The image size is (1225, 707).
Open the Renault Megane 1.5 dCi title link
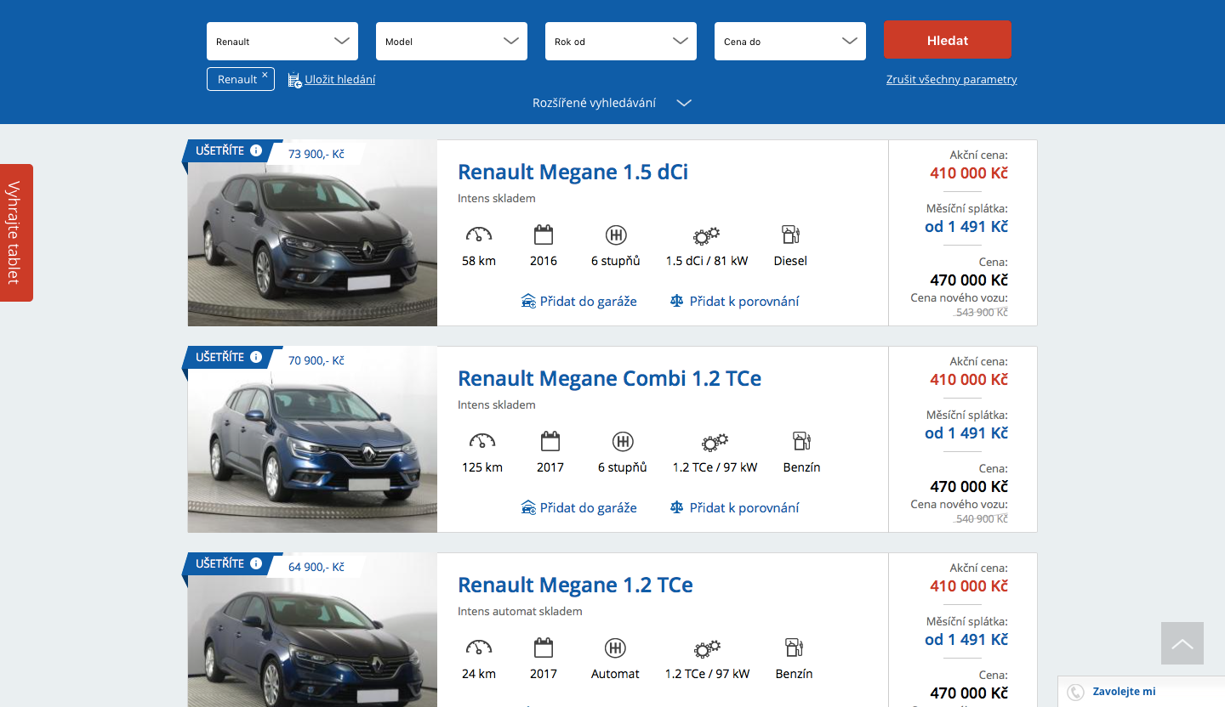(x=573, y=172)
